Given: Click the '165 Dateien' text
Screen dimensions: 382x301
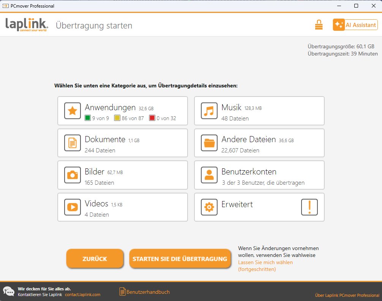Looking at the screenshot, I should (x=99, y=183).
